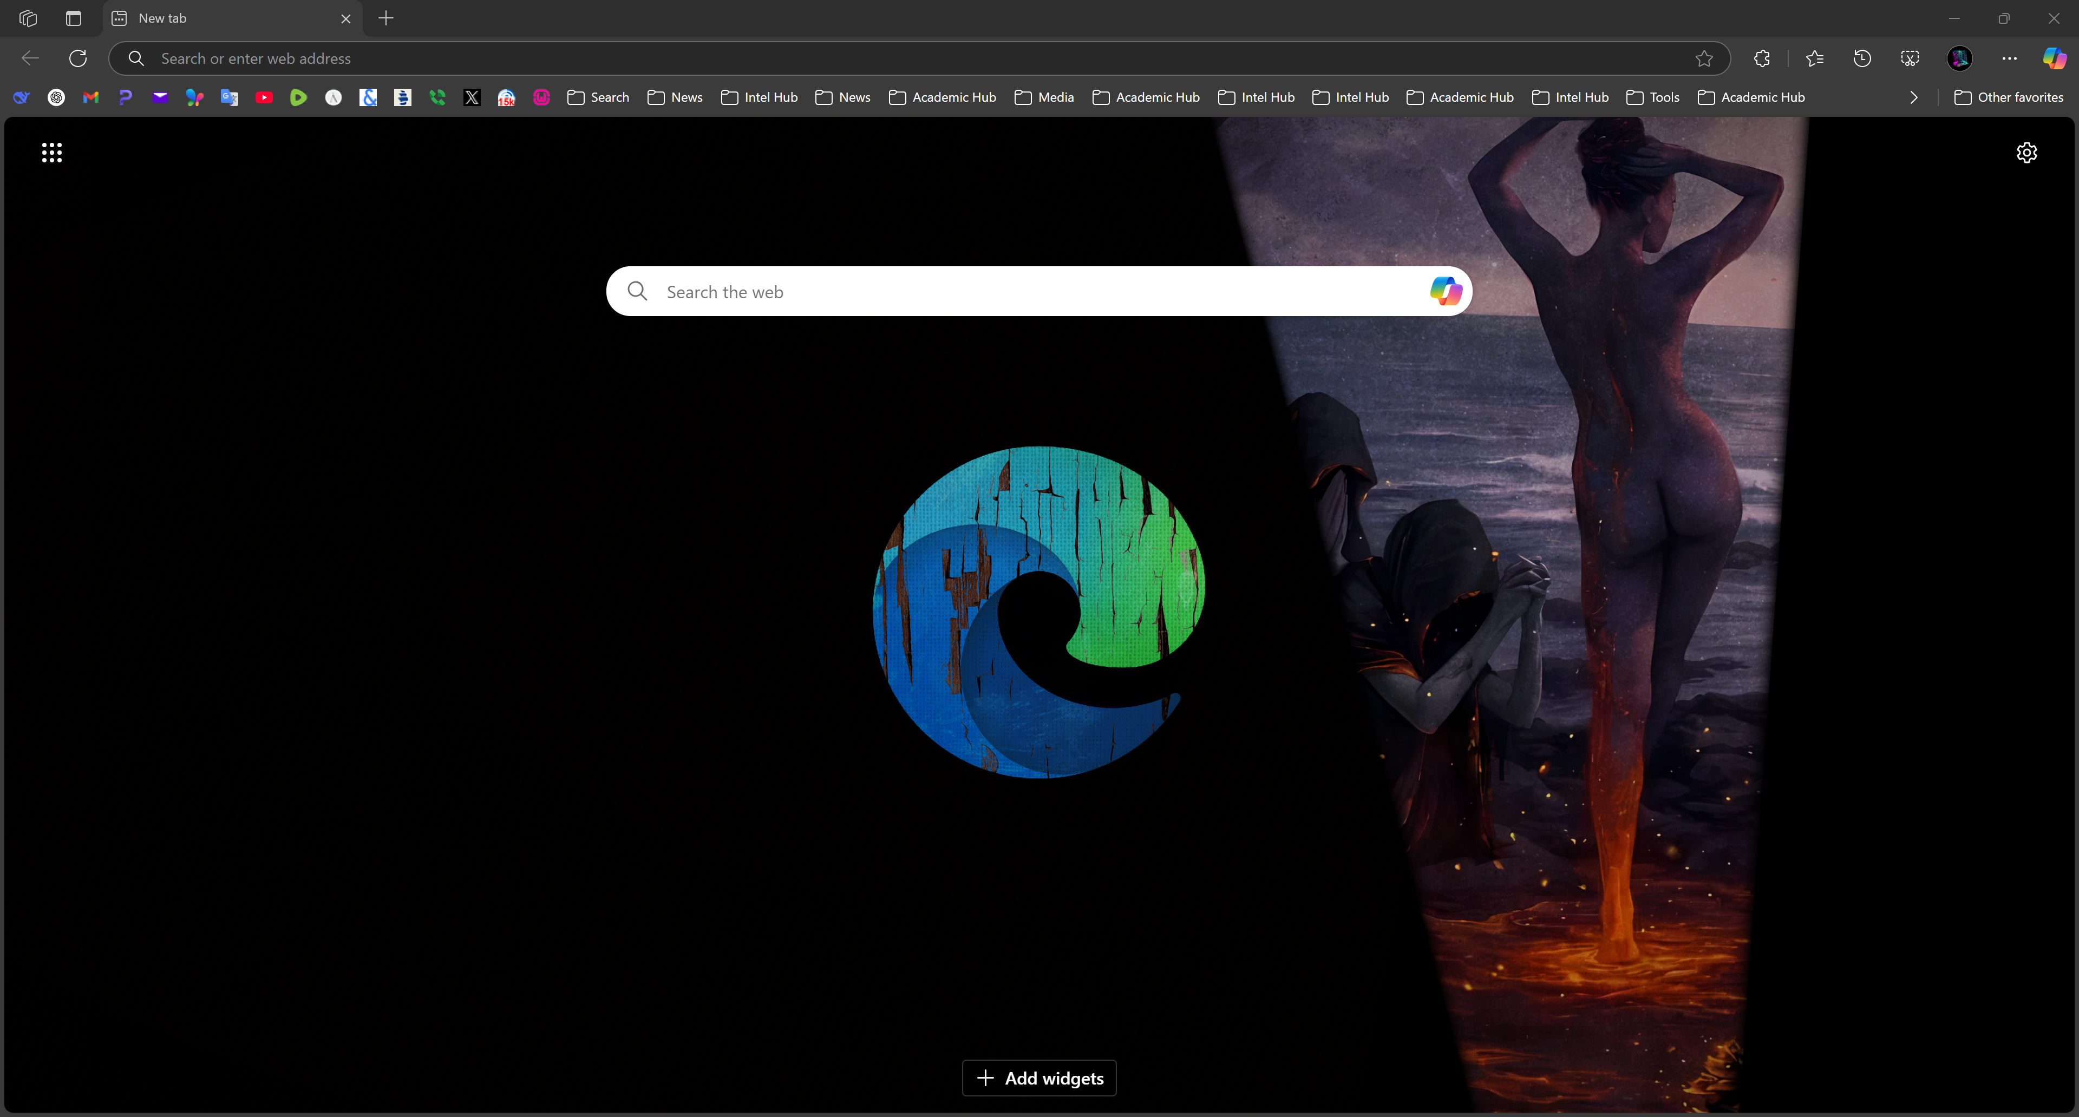This screenshot has height=1117, width=2079.
Task: Open the Favorites hub icon
Action: point(1814,58)
